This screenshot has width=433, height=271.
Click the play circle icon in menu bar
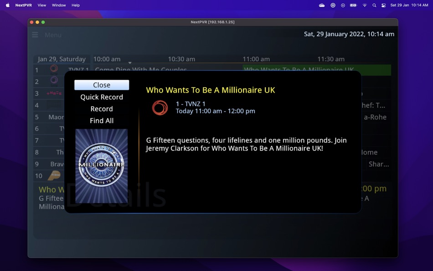(x=343, y=5)
